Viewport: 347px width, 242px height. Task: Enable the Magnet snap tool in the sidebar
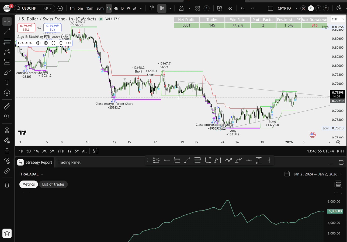click(x=6, y=130)
